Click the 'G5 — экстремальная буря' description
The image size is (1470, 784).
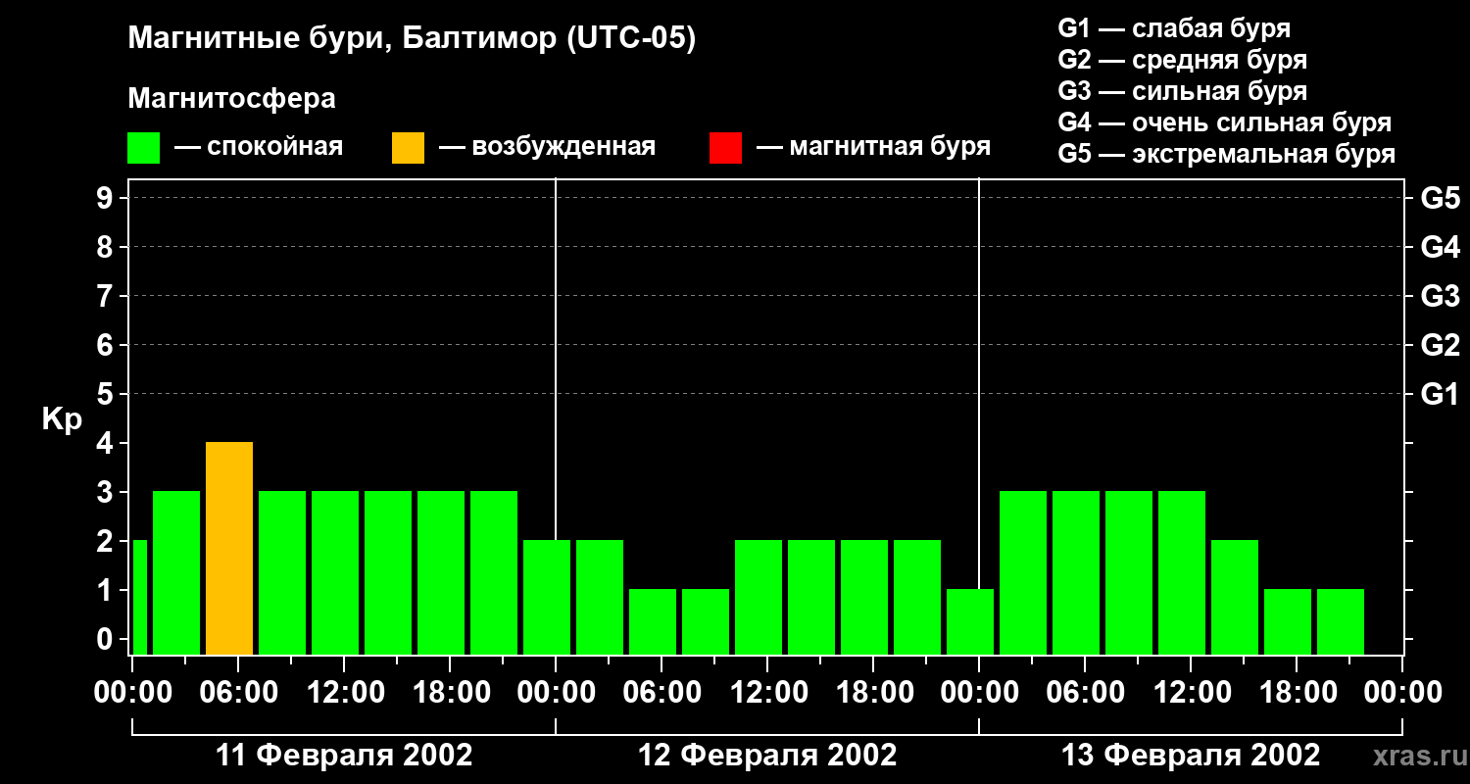(x=1227, y=154)
